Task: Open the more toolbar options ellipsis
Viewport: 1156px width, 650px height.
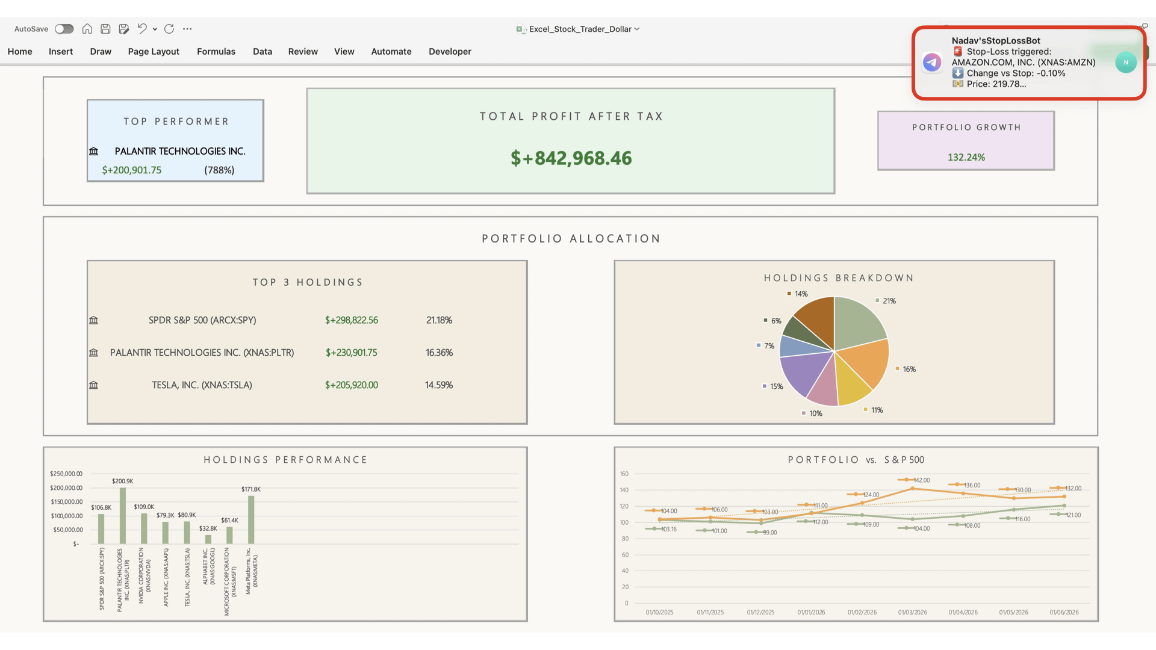Action: click(187, 29)
